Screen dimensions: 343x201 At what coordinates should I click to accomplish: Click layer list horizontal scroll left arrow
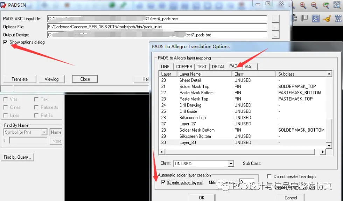[162, 152]
